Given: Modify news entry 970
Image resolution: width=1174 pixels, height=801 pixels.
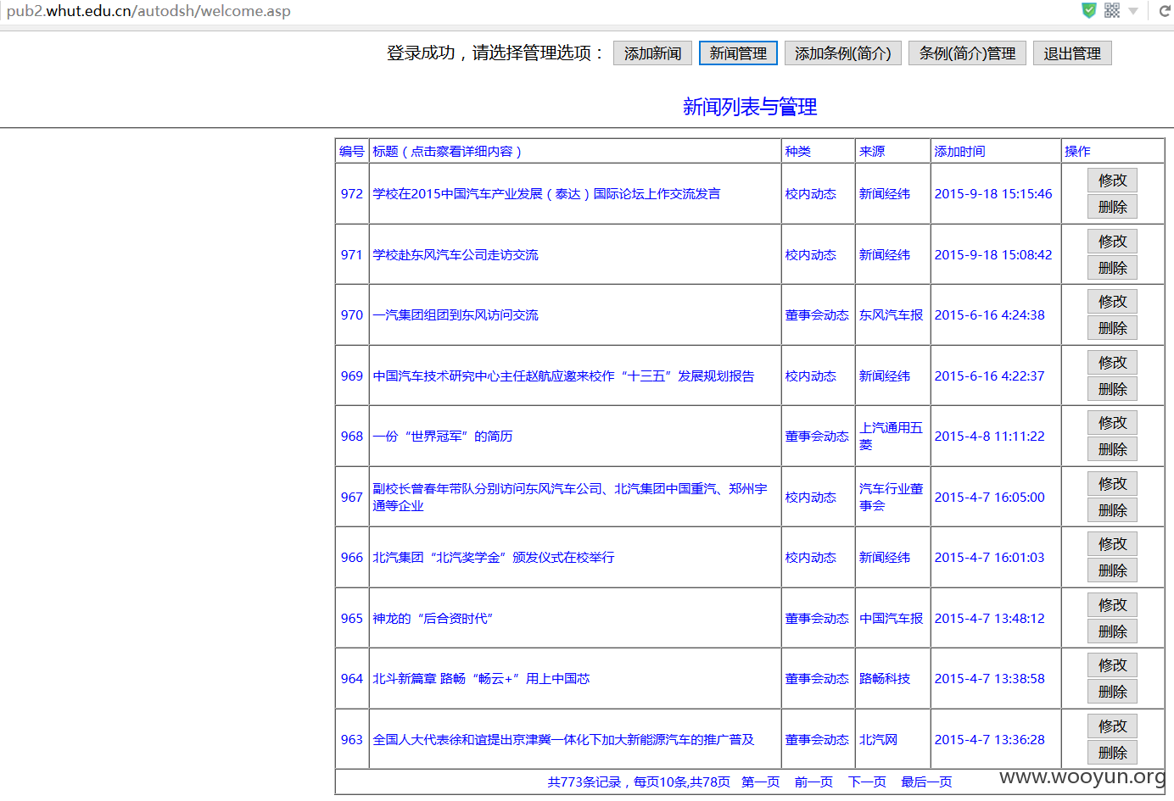Looking at the screenshot, I should [x=1112, y=302].
